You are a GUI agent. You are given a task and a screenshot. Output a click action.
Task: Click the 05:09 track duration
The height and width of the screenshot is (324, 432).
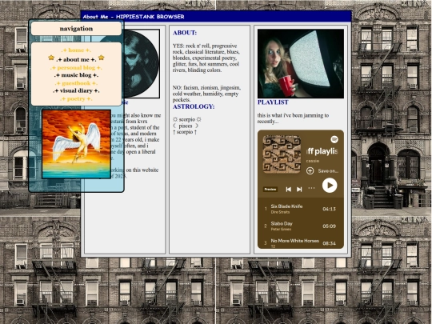coord(329,226)
